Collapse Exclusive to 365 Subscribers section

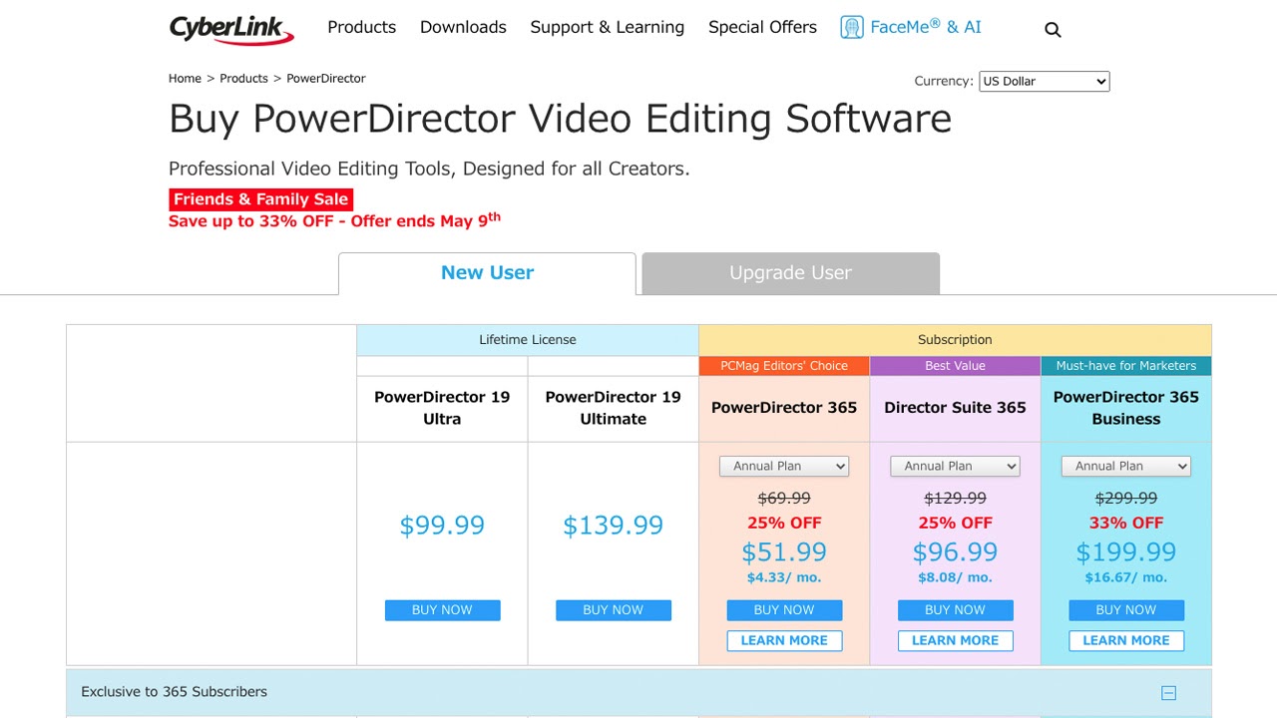pyautogui.click(x=1168, y=693)
